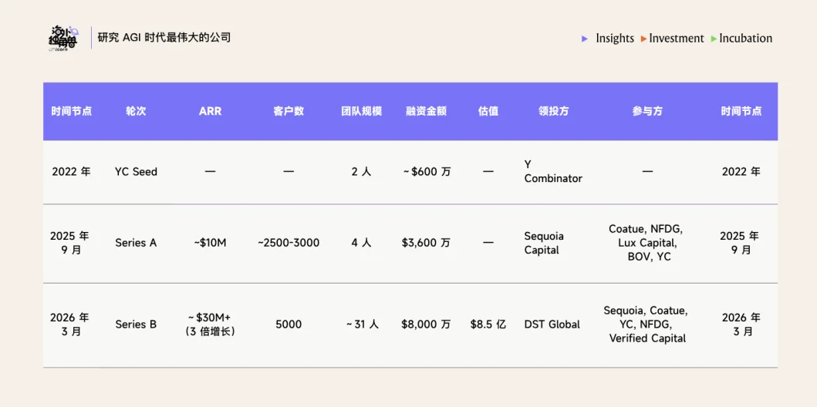Select the ~2500-3000 customers cell
Viewport: 817px width, 407px height.
click(289, 243)
